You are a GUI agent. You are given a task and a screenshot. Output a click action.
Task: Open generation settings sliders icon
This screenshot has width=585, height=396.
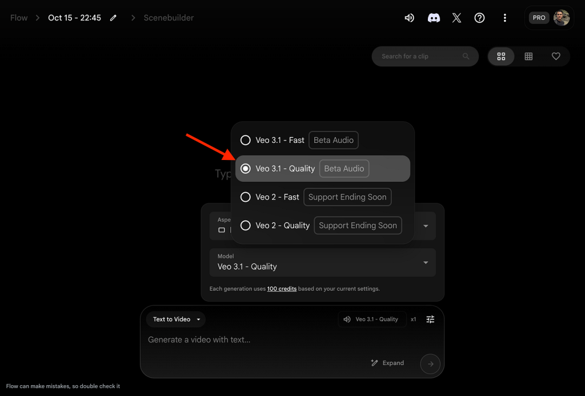coord(430,319)
